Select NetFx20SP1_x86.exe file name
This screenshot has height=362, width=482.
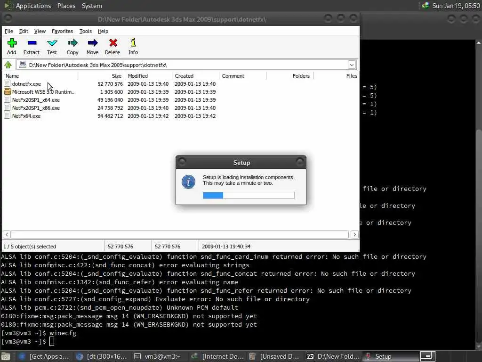[x=36, y=108]
